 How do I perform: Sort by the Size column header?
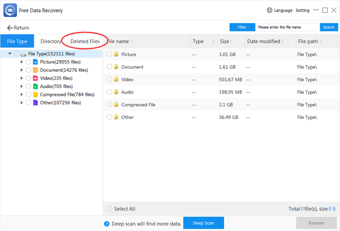224,42
